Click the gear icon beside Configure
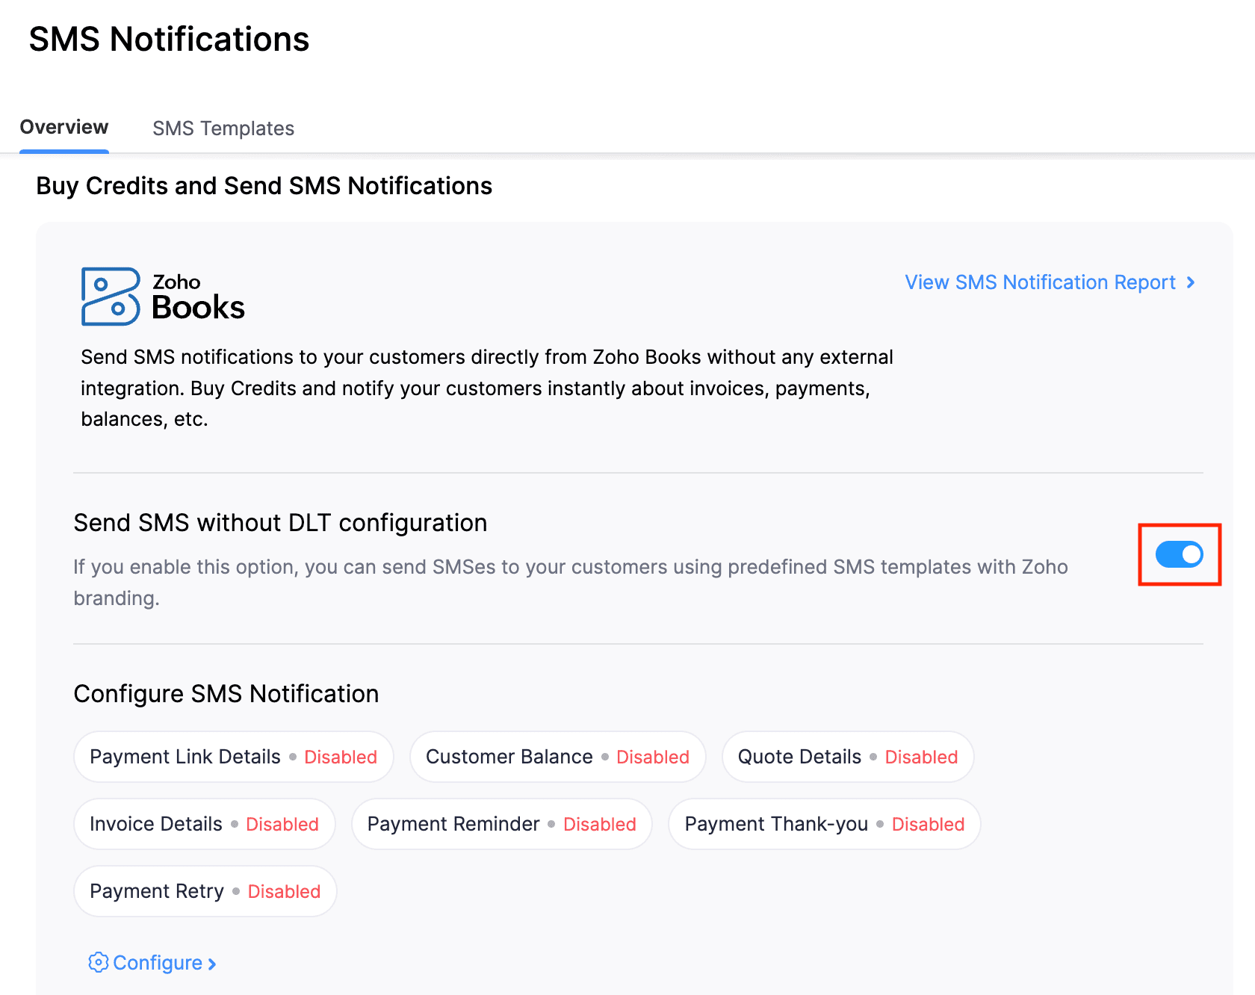This screenshot has width=1255, height=995. 98,962
